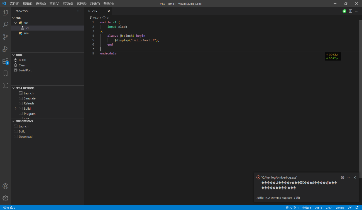
Task: Open the Run and Debug view
Action: point(5,49)
